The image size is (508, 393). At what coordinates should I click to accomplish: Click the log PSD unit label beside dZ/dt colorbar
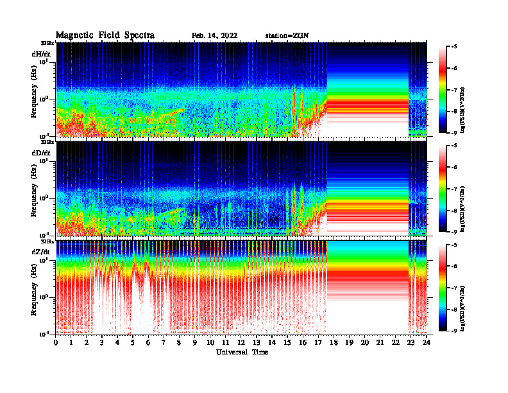[x=463, y=308]
